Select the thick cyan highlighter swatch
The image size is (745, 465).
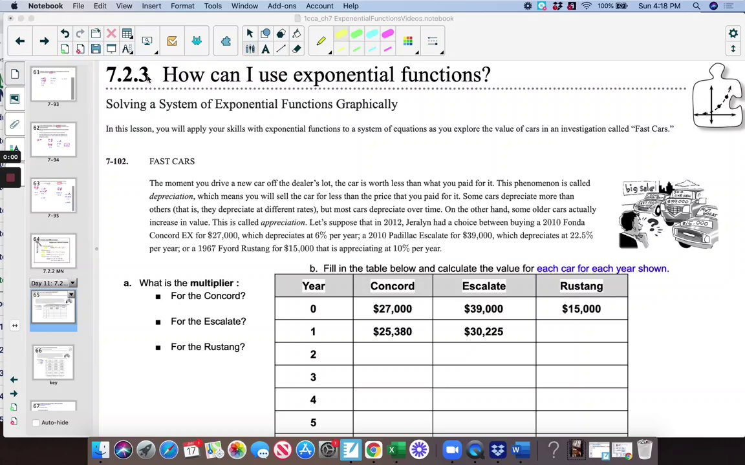(372, 34)
